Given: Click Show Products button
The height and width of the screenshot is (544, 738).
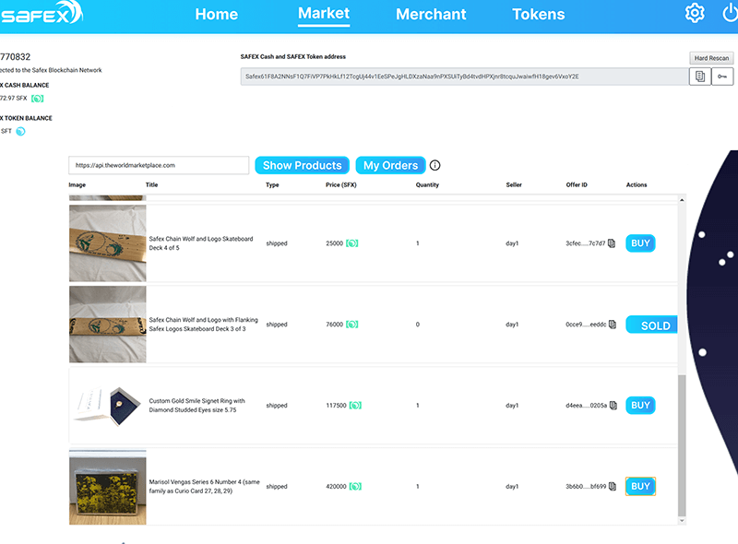Looking at the screenshot, I should click(x=303, y=165).
